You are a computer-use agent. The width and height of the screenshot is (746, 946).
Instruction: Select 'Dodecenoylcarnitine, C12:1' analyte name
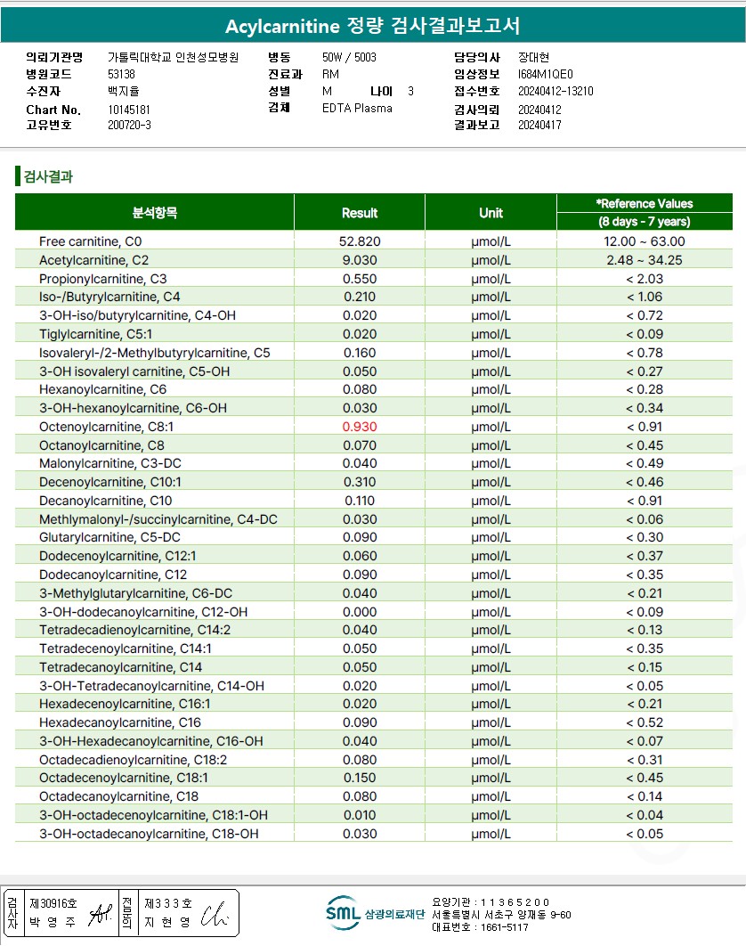click(118, 556)
